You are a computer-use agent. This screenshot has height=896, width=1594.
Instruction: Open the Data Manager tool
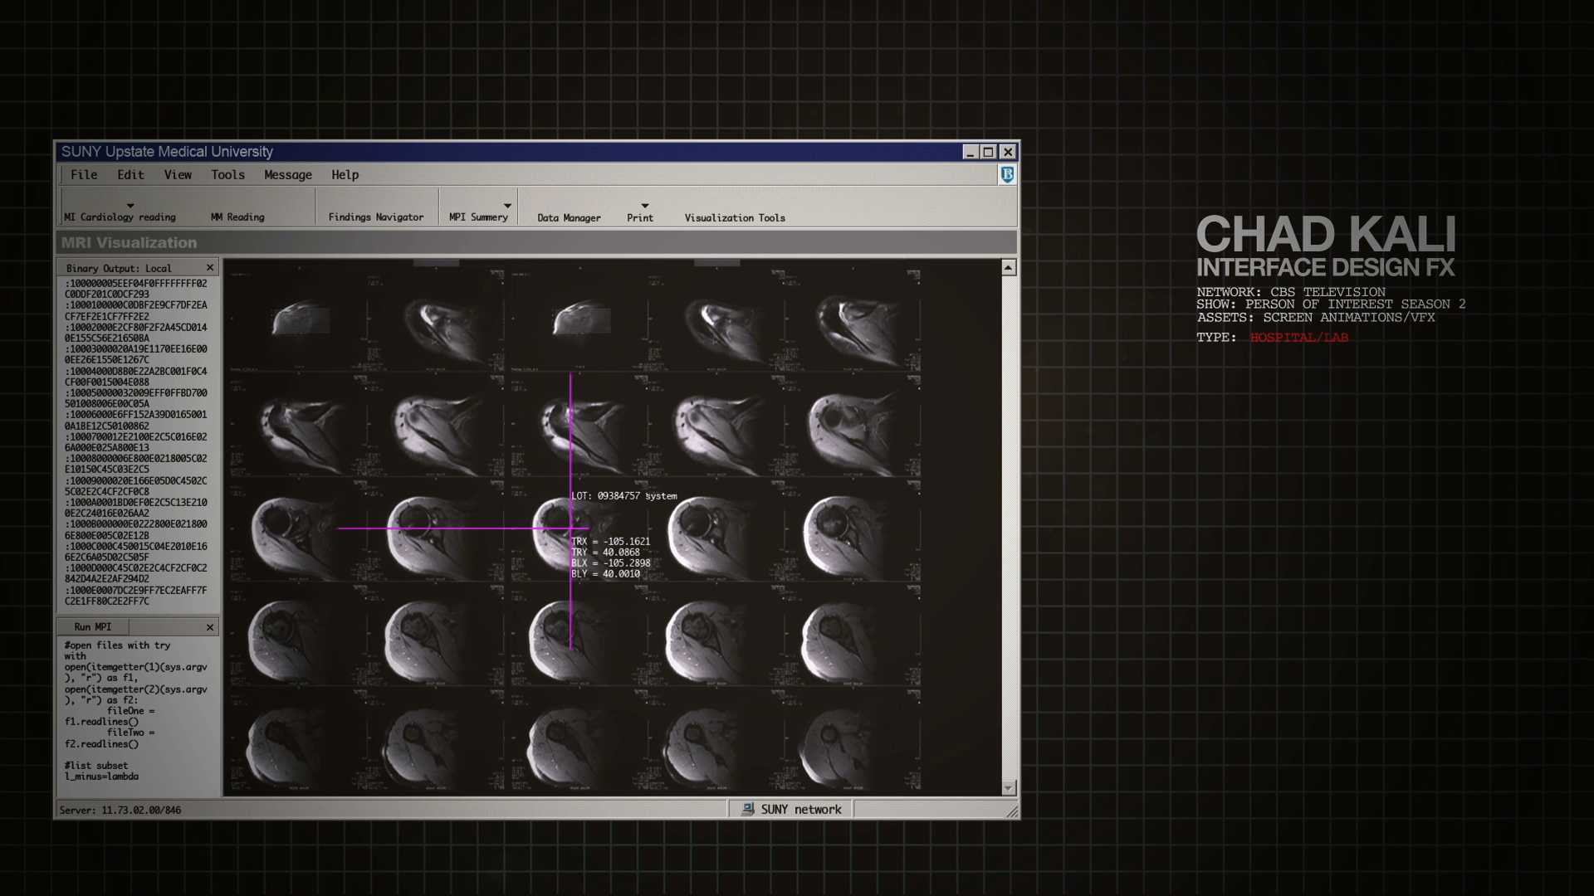[x=569, y=217]
